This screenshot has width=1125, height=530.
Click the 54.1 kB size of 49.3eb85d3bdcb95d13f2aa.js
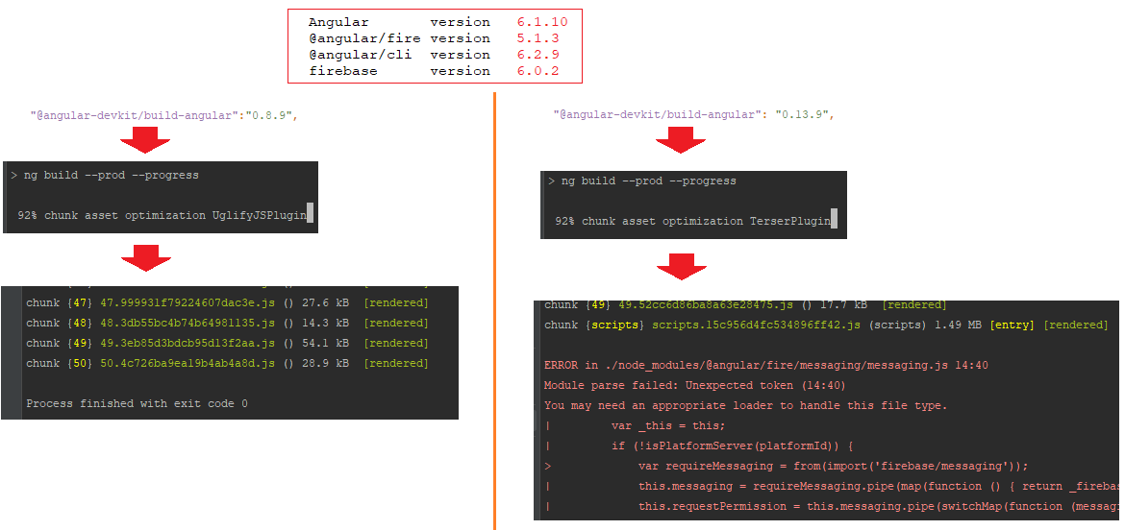(327, 343)
